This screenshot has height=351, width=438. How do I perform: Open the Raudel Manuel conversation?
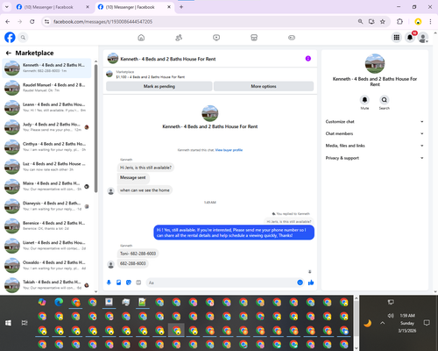[46, 88]
